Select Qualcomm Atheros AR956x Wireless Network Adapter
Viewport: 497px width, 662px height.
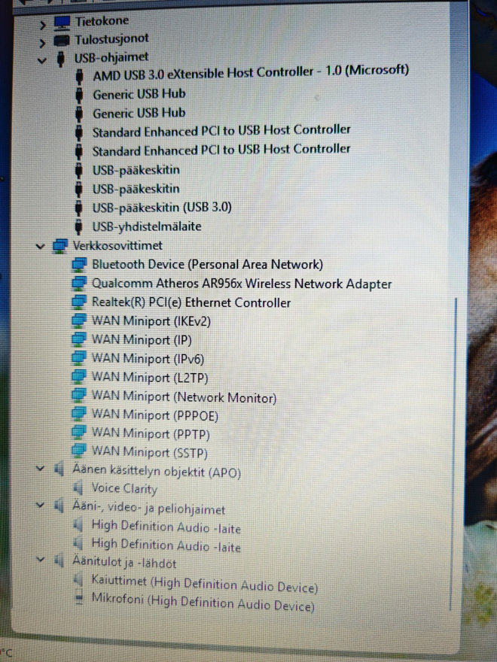[x=242, y=284]
